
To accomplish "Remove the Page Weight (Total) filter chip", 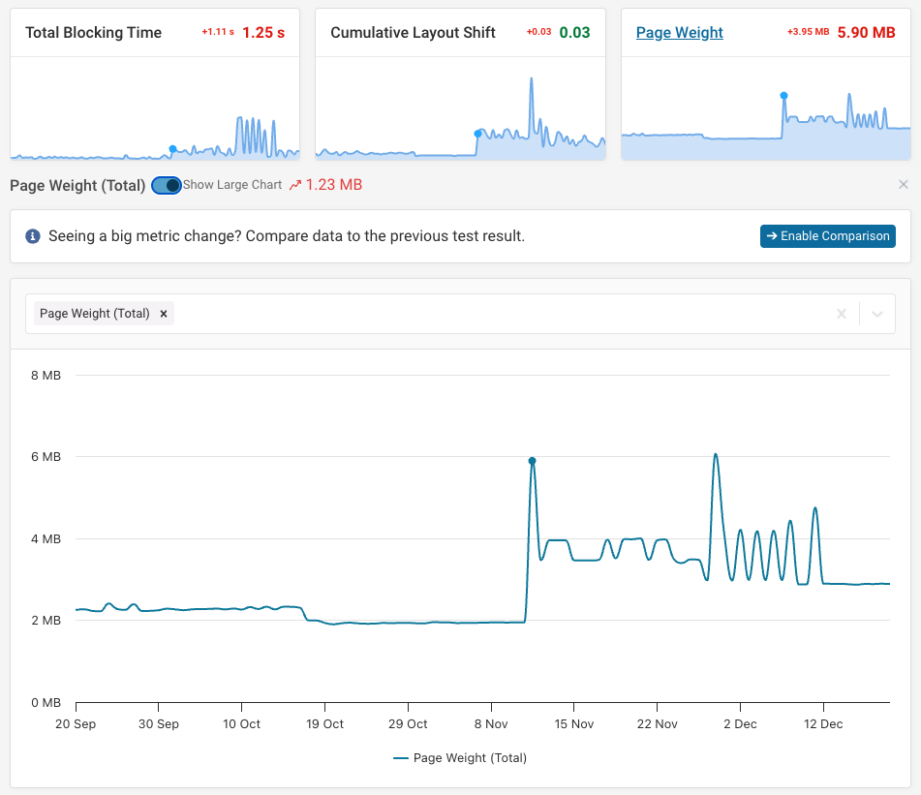I will click(x=164, y=313).
